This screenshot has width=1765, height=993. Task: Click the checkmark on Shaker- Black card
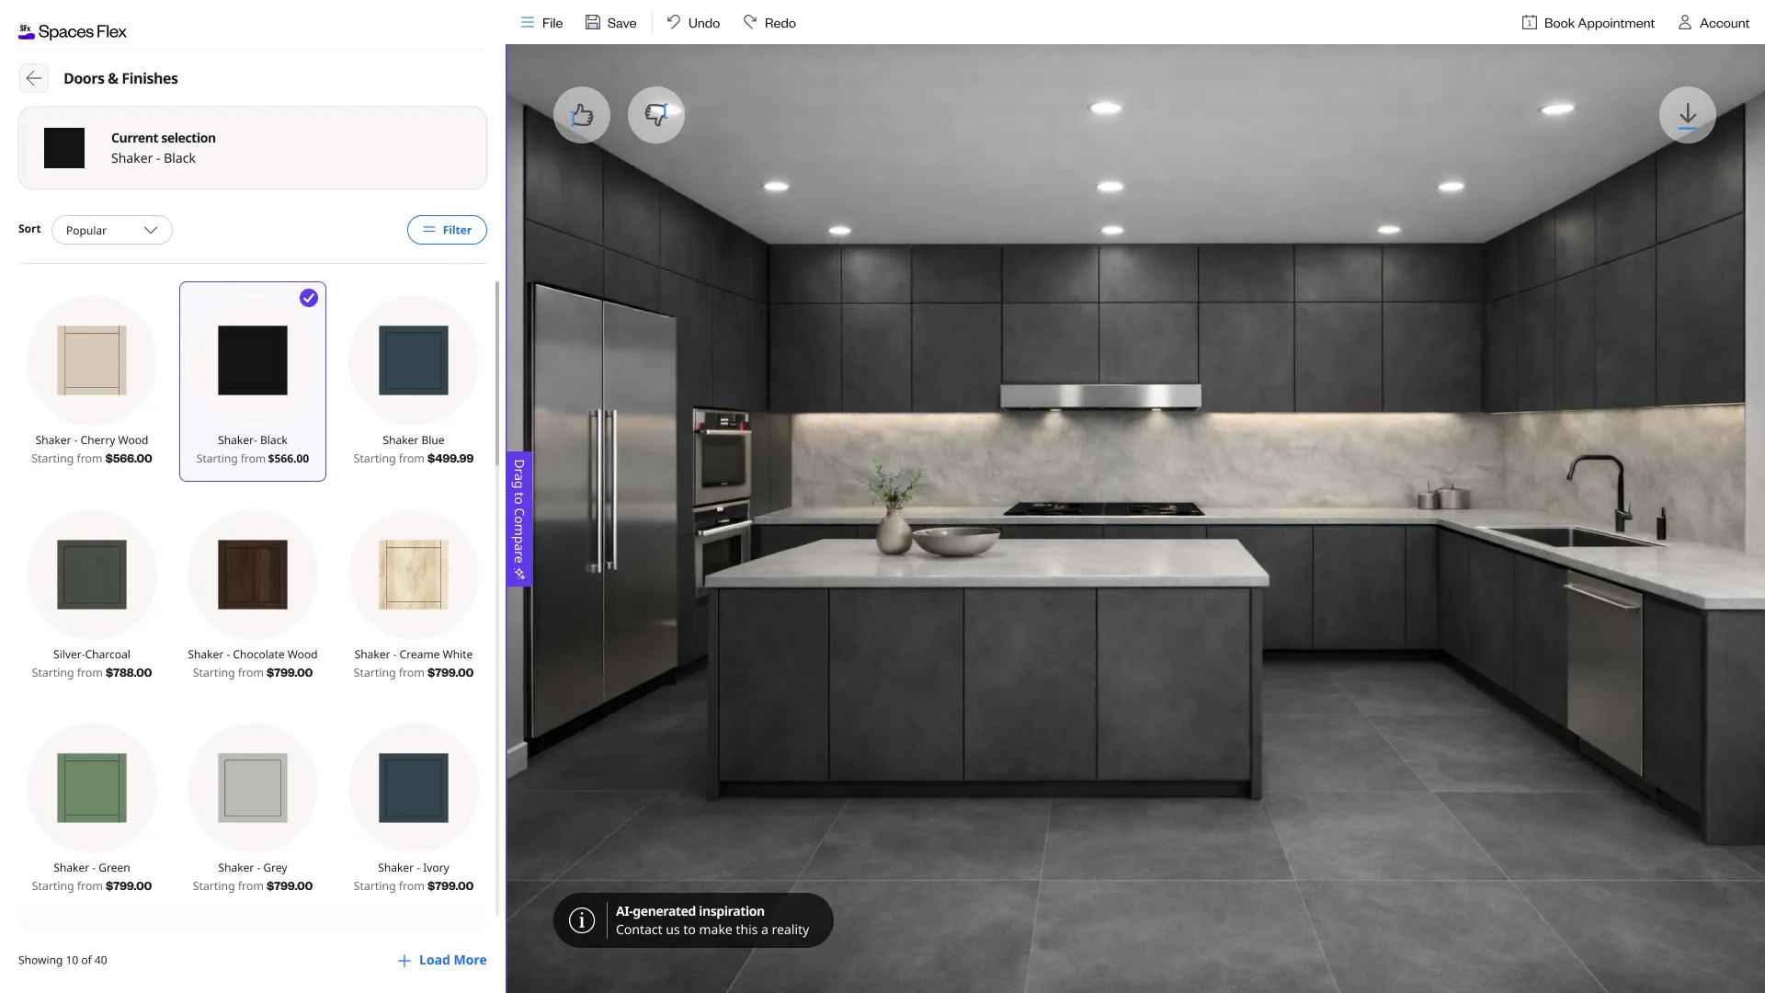point(309,298)
